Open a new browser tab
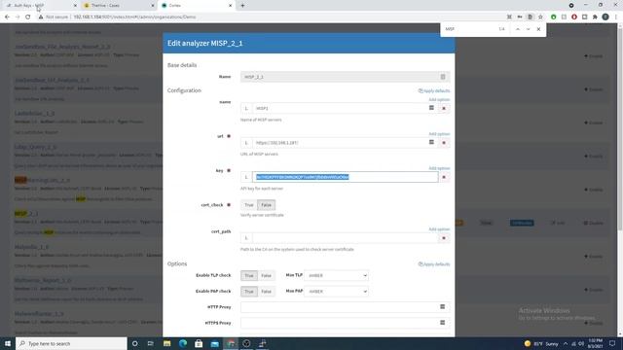Image resolution: width=623 pixels, height=350 pixels. point(242,6)
